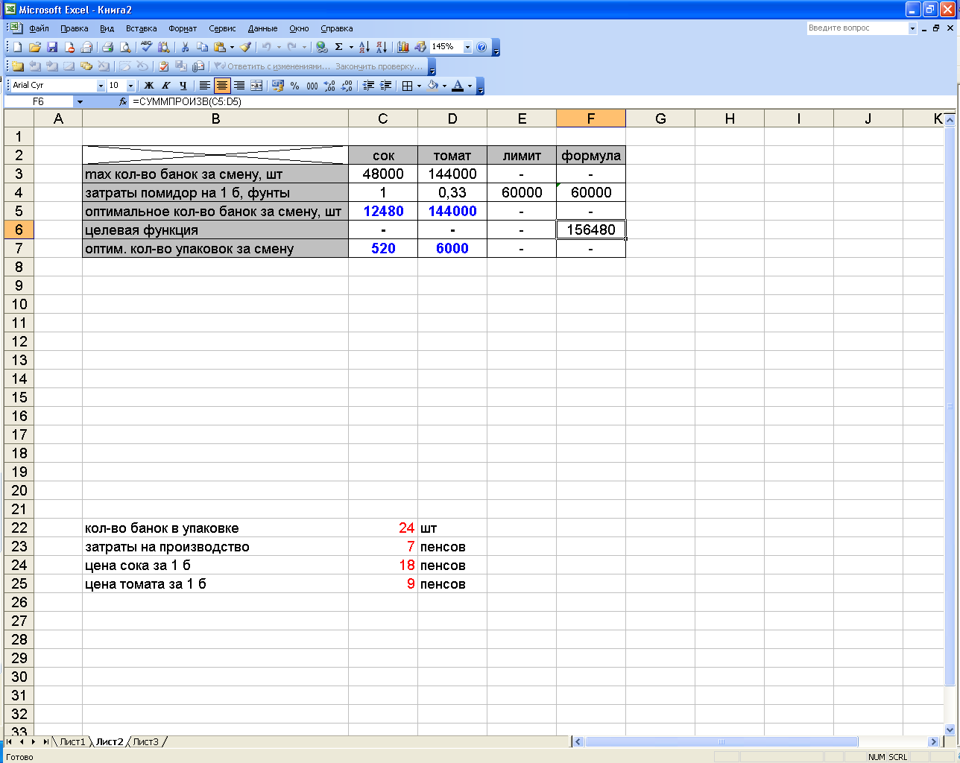
Task: Cut the selection with the scissors icon
Action: pos(185,47)
